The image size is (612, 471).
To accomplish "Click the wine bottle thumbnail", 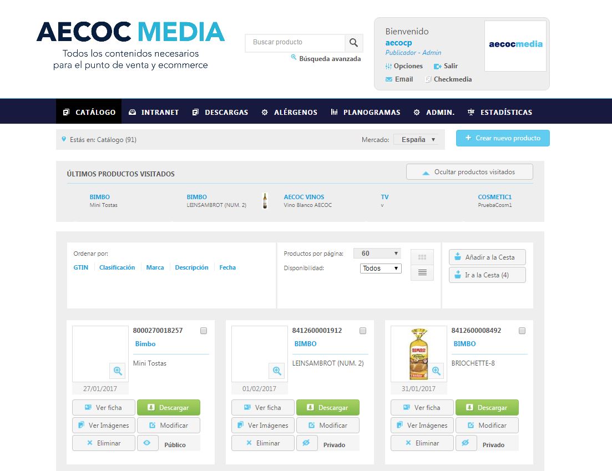I will pyautogui.click(x=265, y=201).
